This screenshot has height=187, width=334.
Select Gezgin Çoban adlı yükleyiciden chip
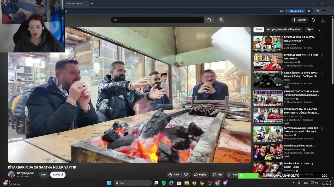point(284,30)
